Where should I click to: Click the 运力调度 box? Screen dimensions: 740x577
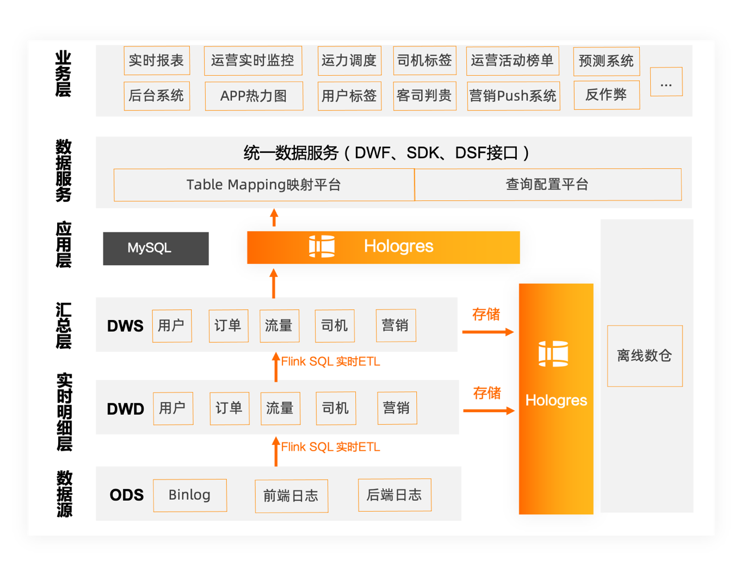point(349,60)
